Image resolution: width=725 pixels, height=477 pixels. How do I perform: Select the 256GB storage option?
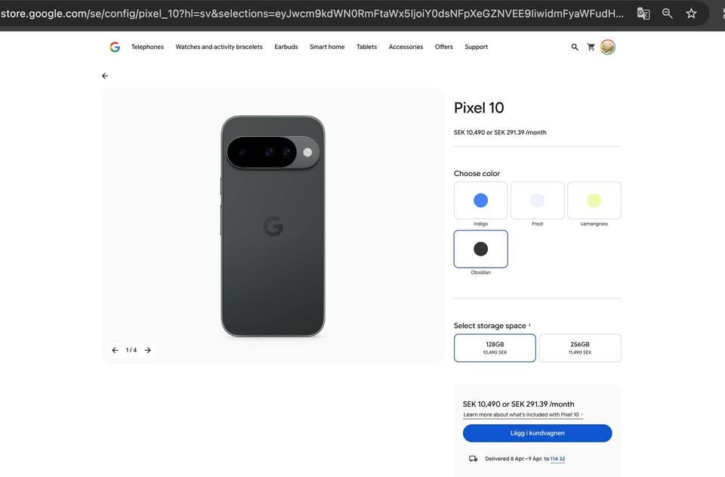click(x=580, y=348)
